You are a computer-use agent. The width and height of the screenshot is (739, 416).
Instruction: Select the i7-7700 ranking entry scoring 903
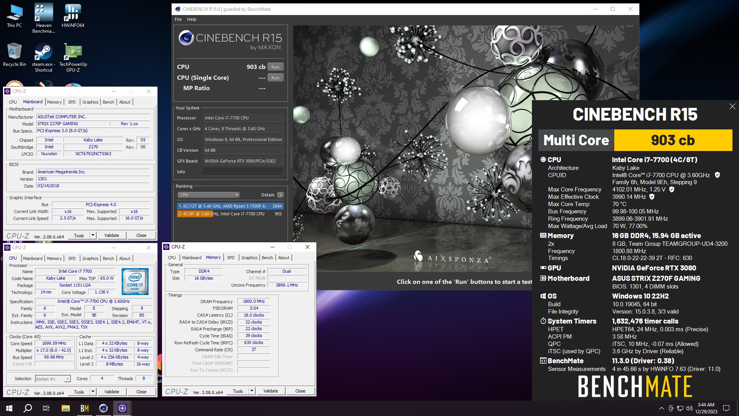230,214
